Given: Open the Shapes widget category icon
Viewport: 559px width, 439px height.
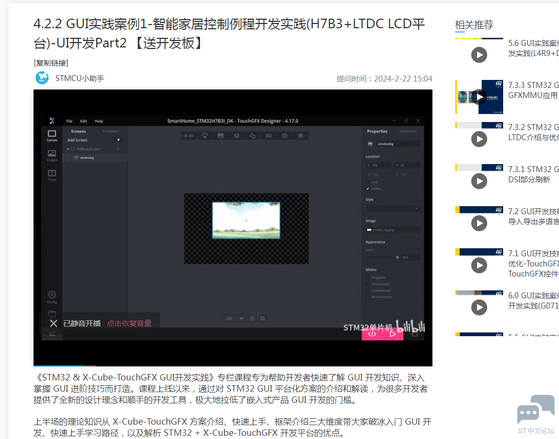Looking at the screenshot, I should (x=253, y=136).
